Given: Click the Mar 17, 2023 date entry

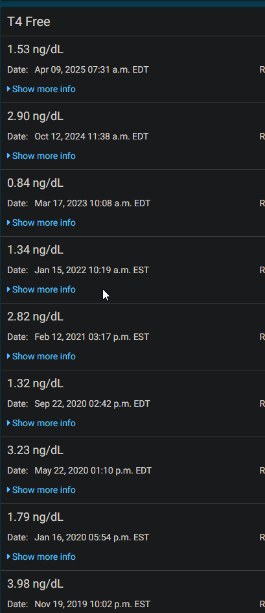Looking at the screenshot, I should coord(92,204).
